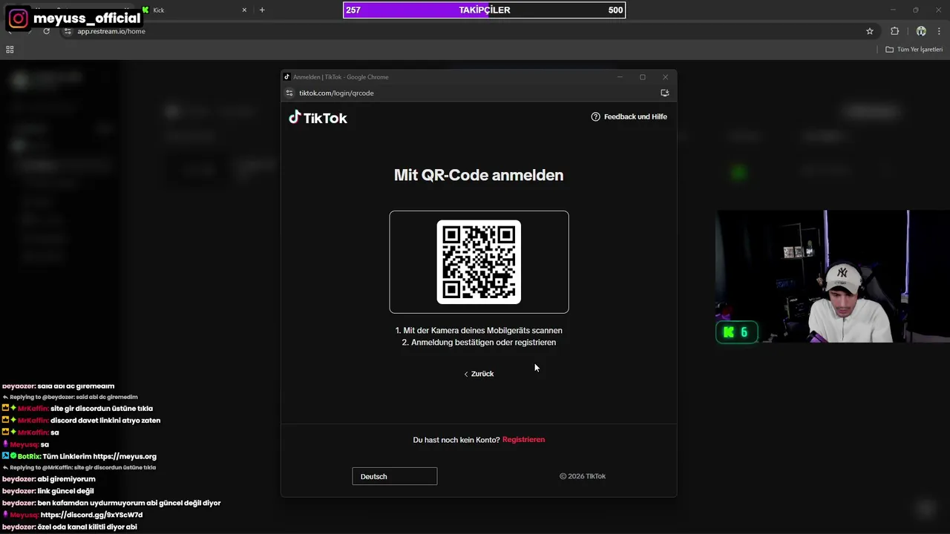Image resolution: width=950 pixels, height=534 pixels.
Task: Click the TikTok icon in the popup title bar
Action: tap(287, 77)
